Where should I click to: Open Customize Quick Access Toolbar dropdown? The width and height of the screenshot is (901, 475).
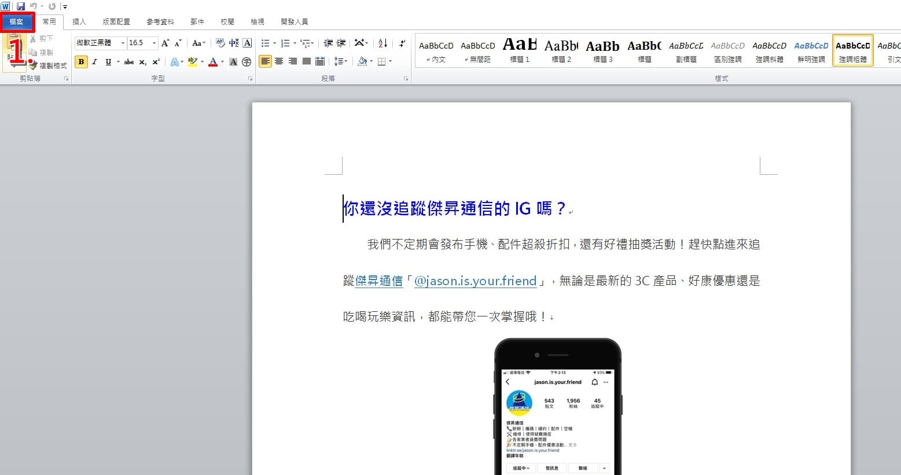(x=65, y=7)
